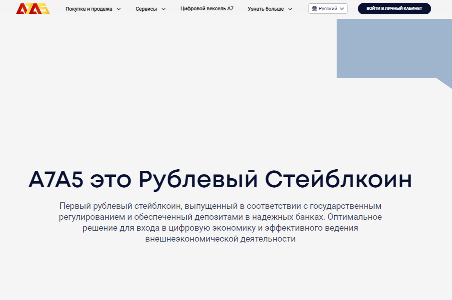This screenshot has width=452, height=300.
Task: Click the word A7A5 in the main heading
Action: point(55,180)
